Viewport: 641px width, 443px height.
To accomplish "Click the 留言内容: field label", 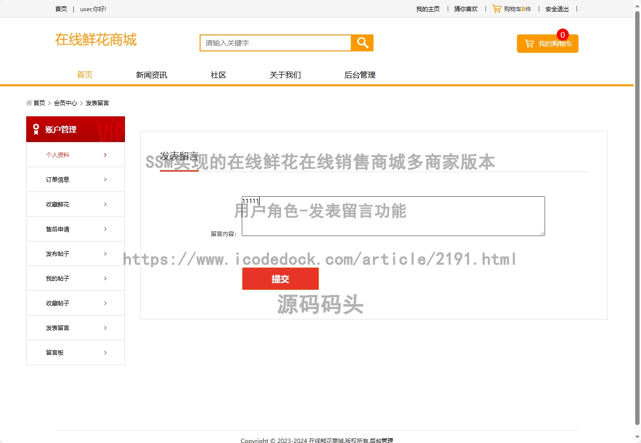I will pos(224,234).
